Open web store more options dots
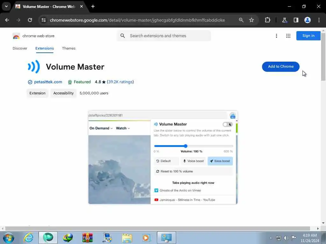The image size is (326, 244). 276,36
